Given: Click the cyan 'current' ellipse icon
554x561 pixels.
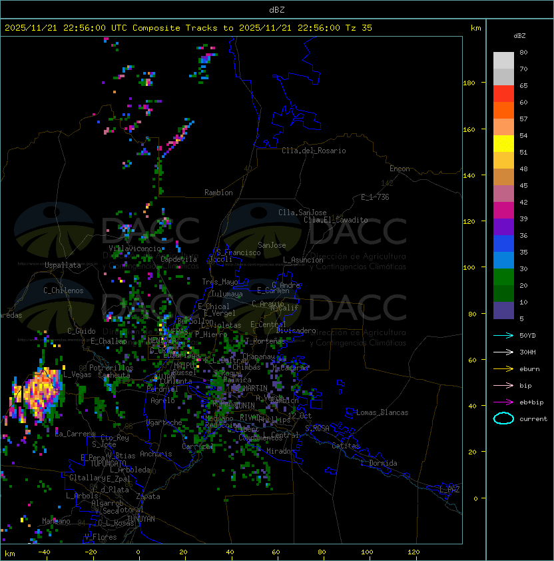Looking at the screenshot, I should (x=503, y=418).
